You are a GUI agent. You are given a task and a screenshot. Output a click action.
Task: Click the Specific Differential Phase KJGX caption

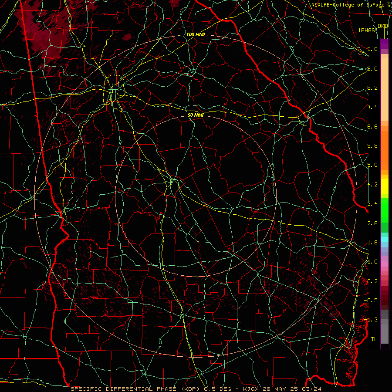tap(196, 389)
